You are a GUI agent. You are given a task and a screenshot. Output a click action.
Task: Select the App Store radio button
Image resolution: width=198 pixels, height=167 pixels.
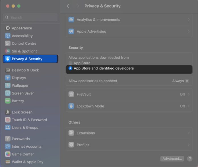click(70, 63)
